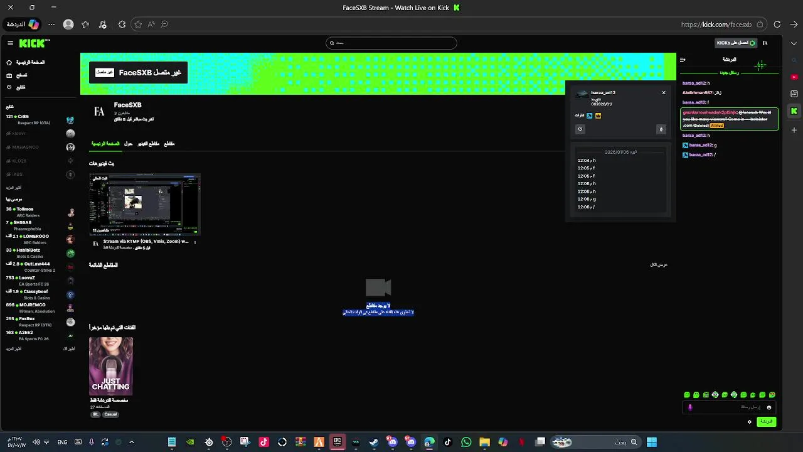Open Kick app in Edge sidebar

click(794, 111)
